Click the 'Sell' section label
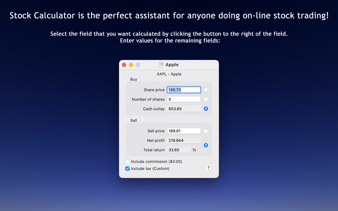The image size is (338, 211). (133, 120)
